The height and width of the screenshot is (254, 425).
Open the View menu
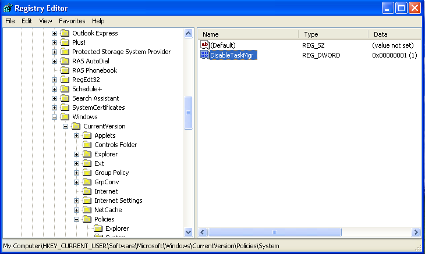[45, 21]
